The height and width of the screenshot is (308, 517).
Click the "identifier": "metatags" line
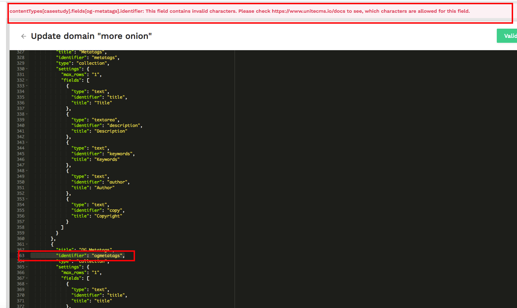(x=88, y=58)
